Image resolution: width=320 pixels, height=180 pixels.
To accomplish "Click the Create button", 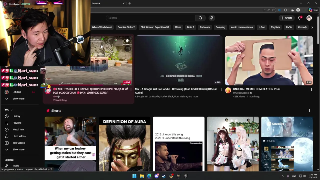I will tap(286, 18).
